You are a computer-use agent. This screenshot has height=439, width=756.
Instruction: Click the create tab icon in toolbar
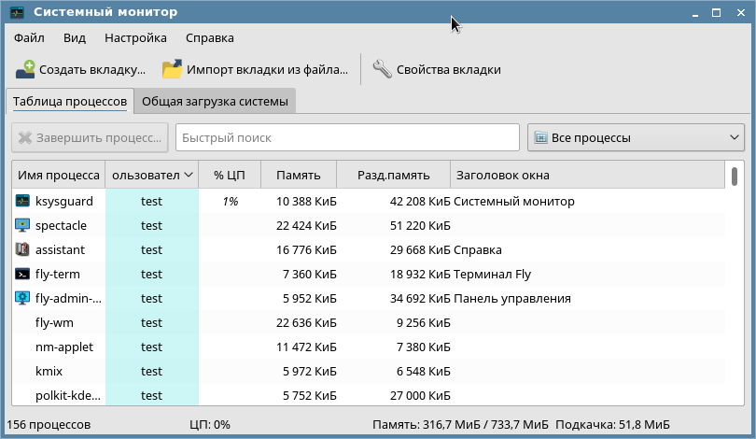(x=25, y=69)
